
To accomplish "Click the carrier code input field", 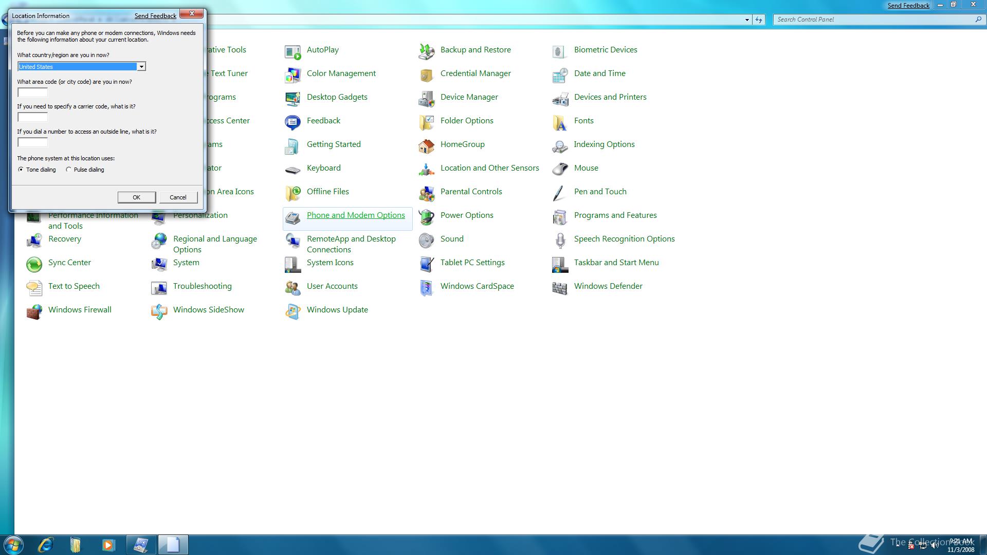I will tap(32, 117).
